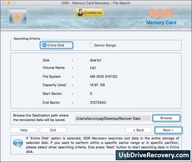Viewport: 192px width, 162px height.
Task: Click the window title text in title bar
Action: point(96,3)
